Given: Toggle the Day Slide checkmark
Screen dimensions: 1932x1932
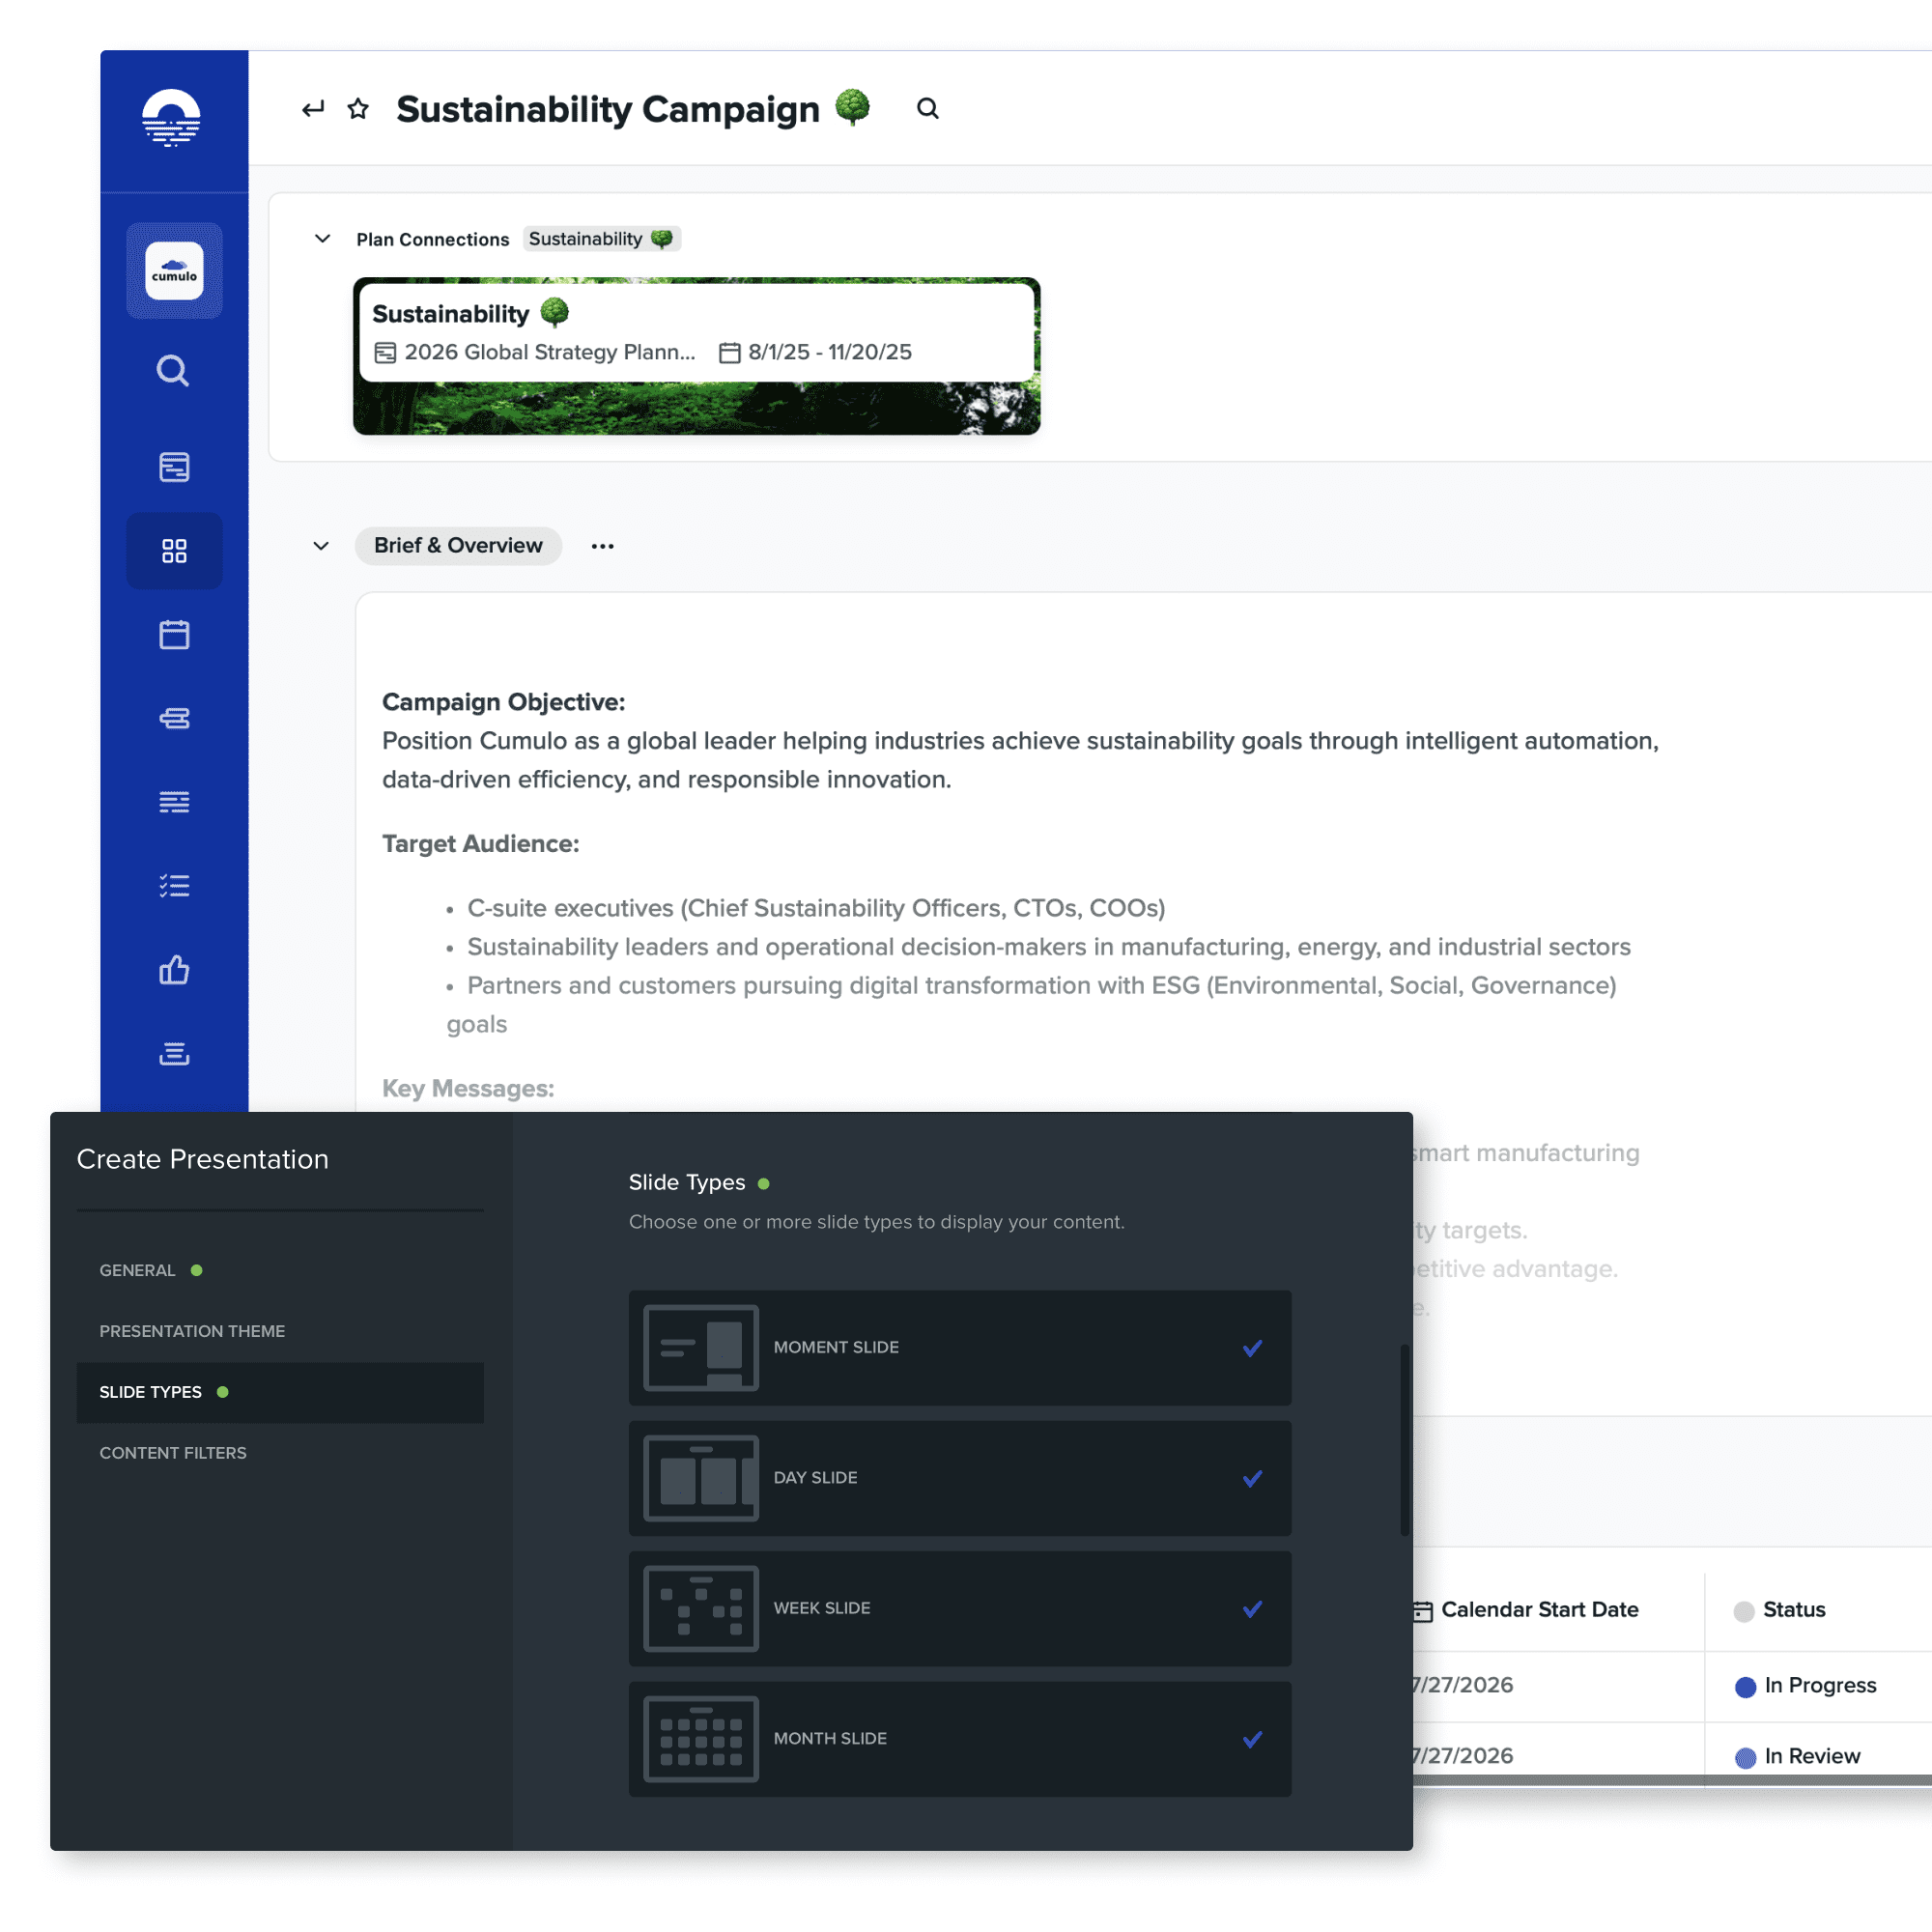Looking at the screenshot, I should 1252,1478.
